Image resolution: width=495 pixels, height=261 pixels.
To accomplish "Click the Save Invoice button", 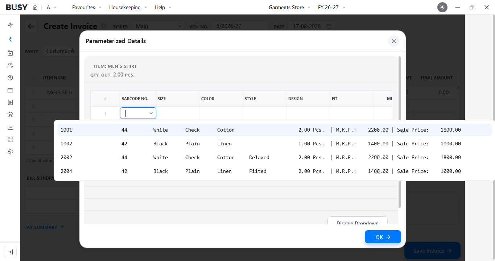I will coord(432,250).
